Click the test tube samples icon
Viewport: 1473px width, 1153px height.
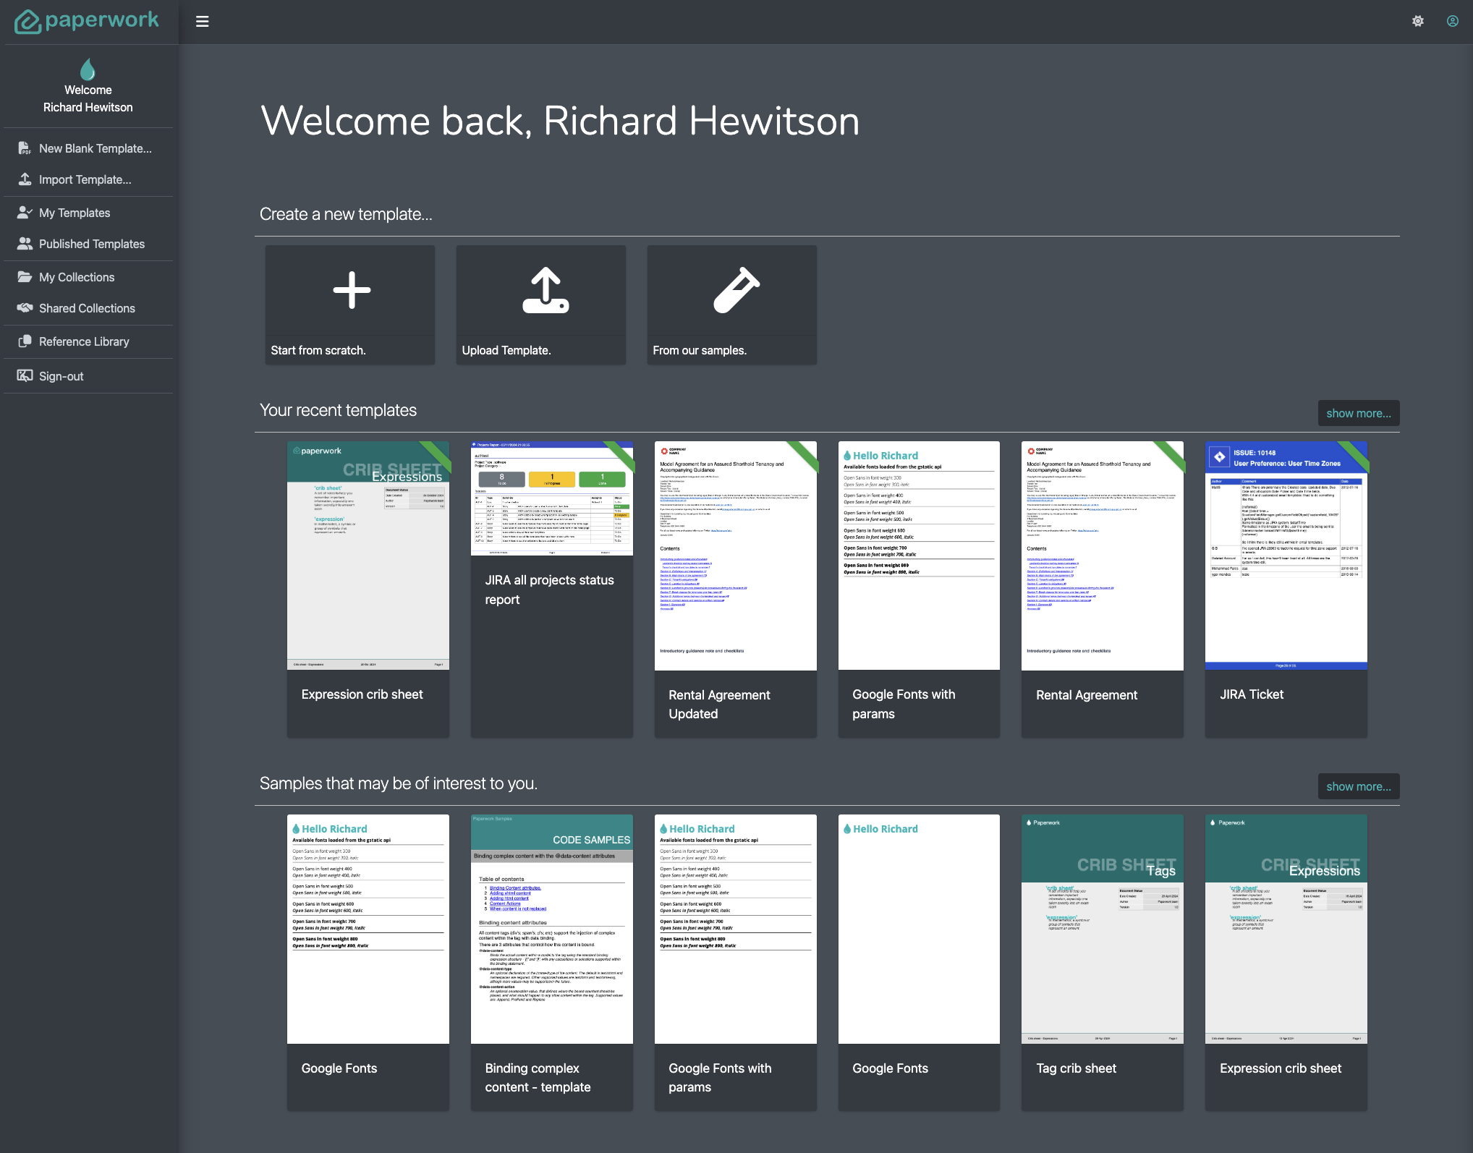[x=736, y=290]
